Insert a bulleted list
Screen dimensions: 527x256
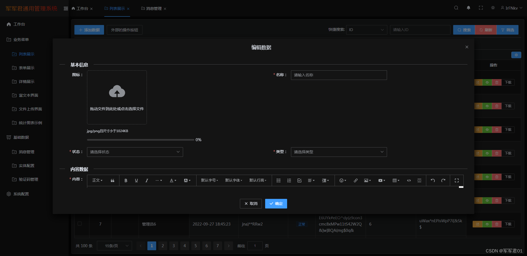pos(279,180)
